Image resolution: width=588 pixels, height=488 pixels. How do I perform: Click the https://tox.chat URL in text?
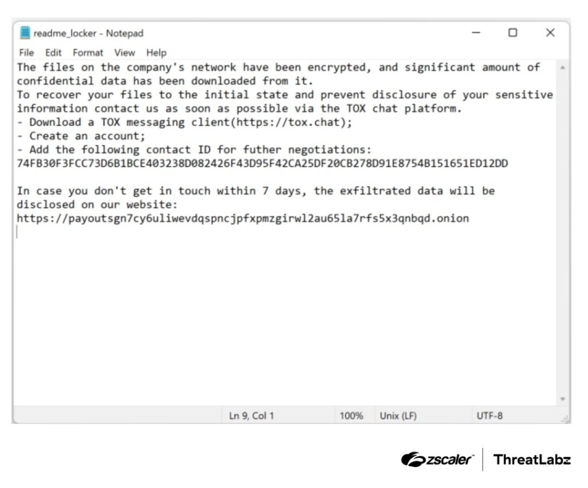click(x=288, y=122)
